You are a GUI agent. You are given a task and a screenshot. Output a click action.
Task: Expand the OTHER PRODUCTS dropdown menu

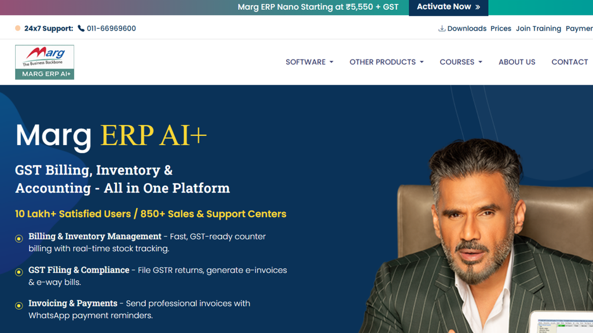point(386,62)
